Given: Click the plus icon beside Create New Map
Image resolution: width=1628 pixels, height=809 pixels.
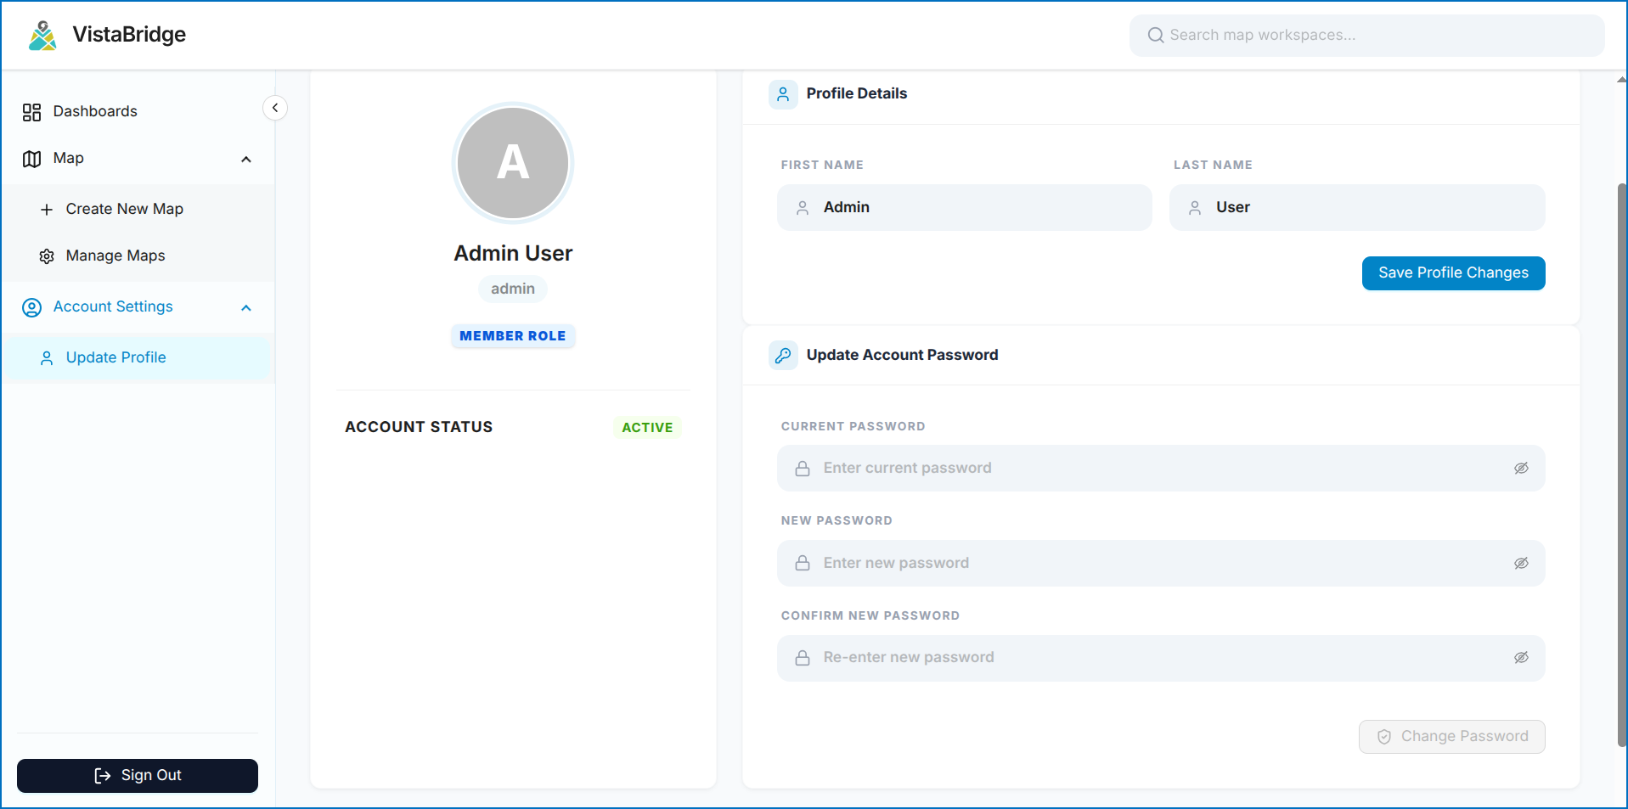Looking at the screenshot, I should pyautogui.click(x=47, y=210).
